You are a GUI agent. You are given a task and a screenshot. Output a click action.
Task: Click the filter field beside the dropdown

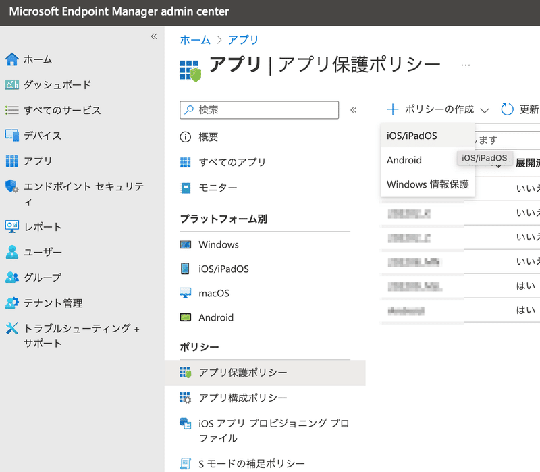508,140
